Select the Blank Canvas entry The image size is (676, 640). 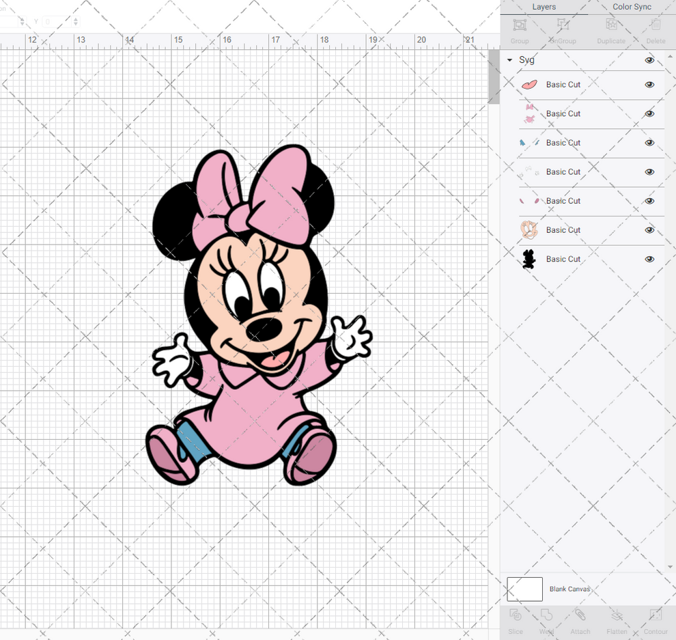point(570,589)
